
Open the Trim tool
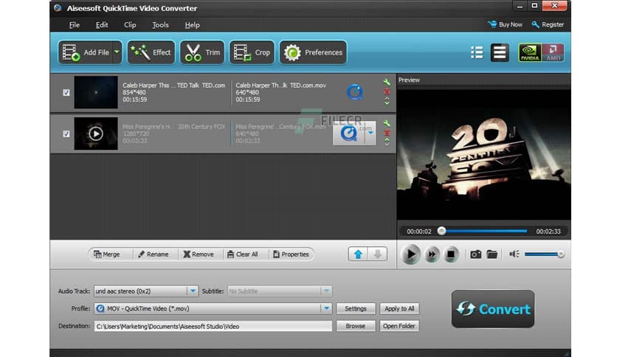point(202,52)
